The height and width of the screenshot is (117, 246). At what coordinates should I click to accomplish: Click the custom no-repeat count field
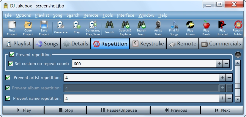pyautogui.click(x=144, y=64)
